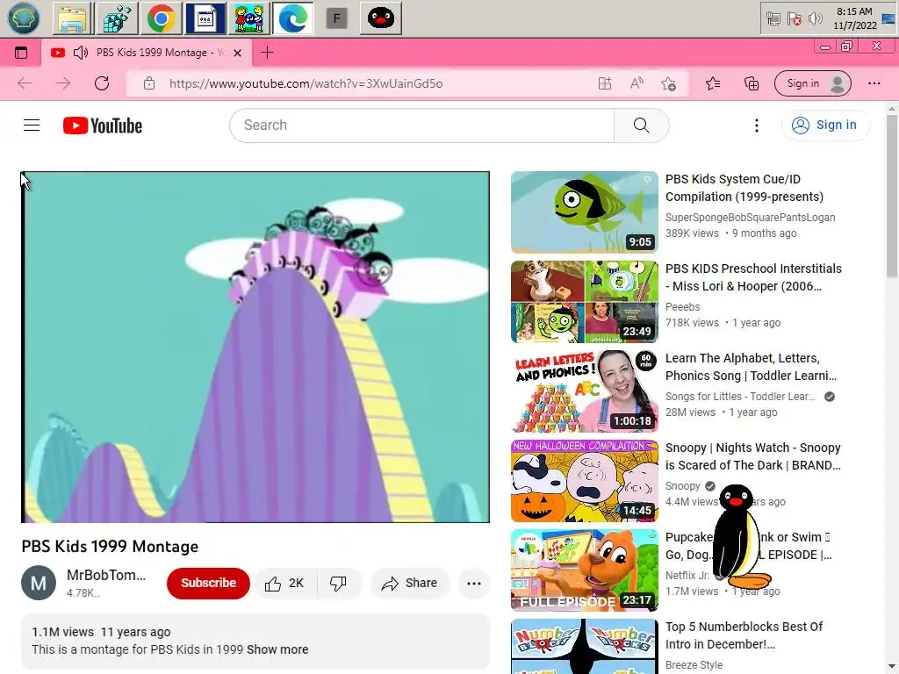Open the gray F taskbar app
The width and height of the screenshot is (899, 674).
click(336, 19)
